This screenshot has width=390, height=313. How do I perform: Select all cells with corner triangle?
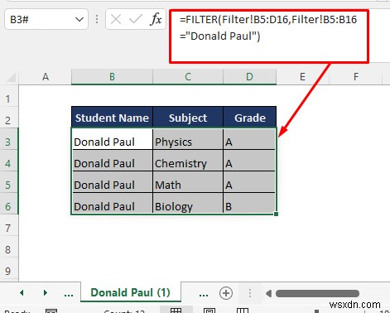11,78
